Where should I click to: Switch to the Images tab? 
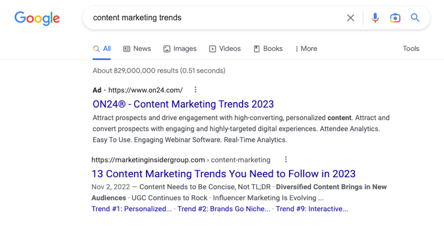(180, 49)
